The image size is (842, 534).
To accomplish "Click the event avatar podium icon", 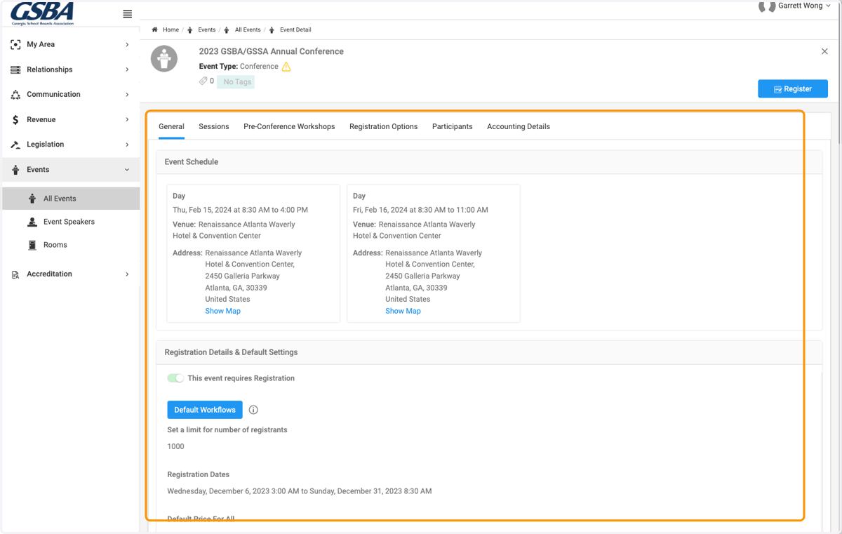I will click(164, 58).
